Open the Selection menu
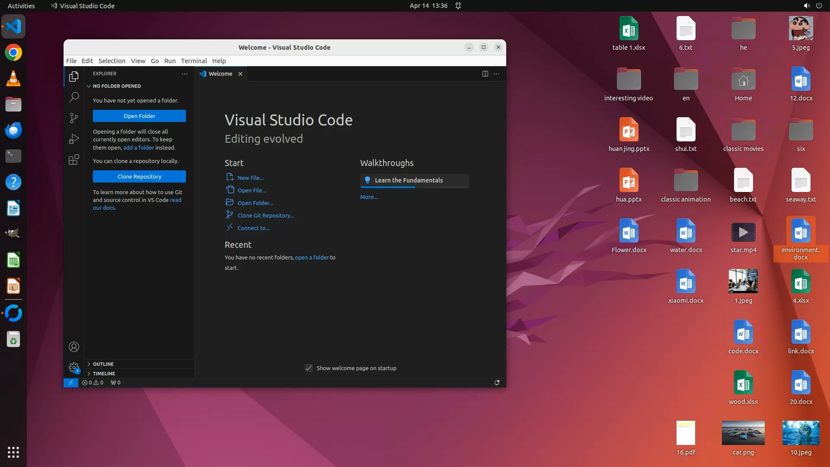The width and height of the screenshot is (830, 467). pyautogui.click(x=112, y=61)
